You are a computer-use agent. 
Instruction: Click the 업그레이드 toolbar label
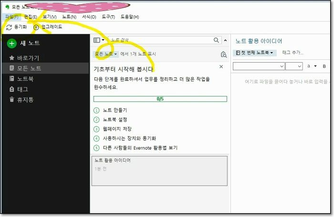tap(52, 27)
